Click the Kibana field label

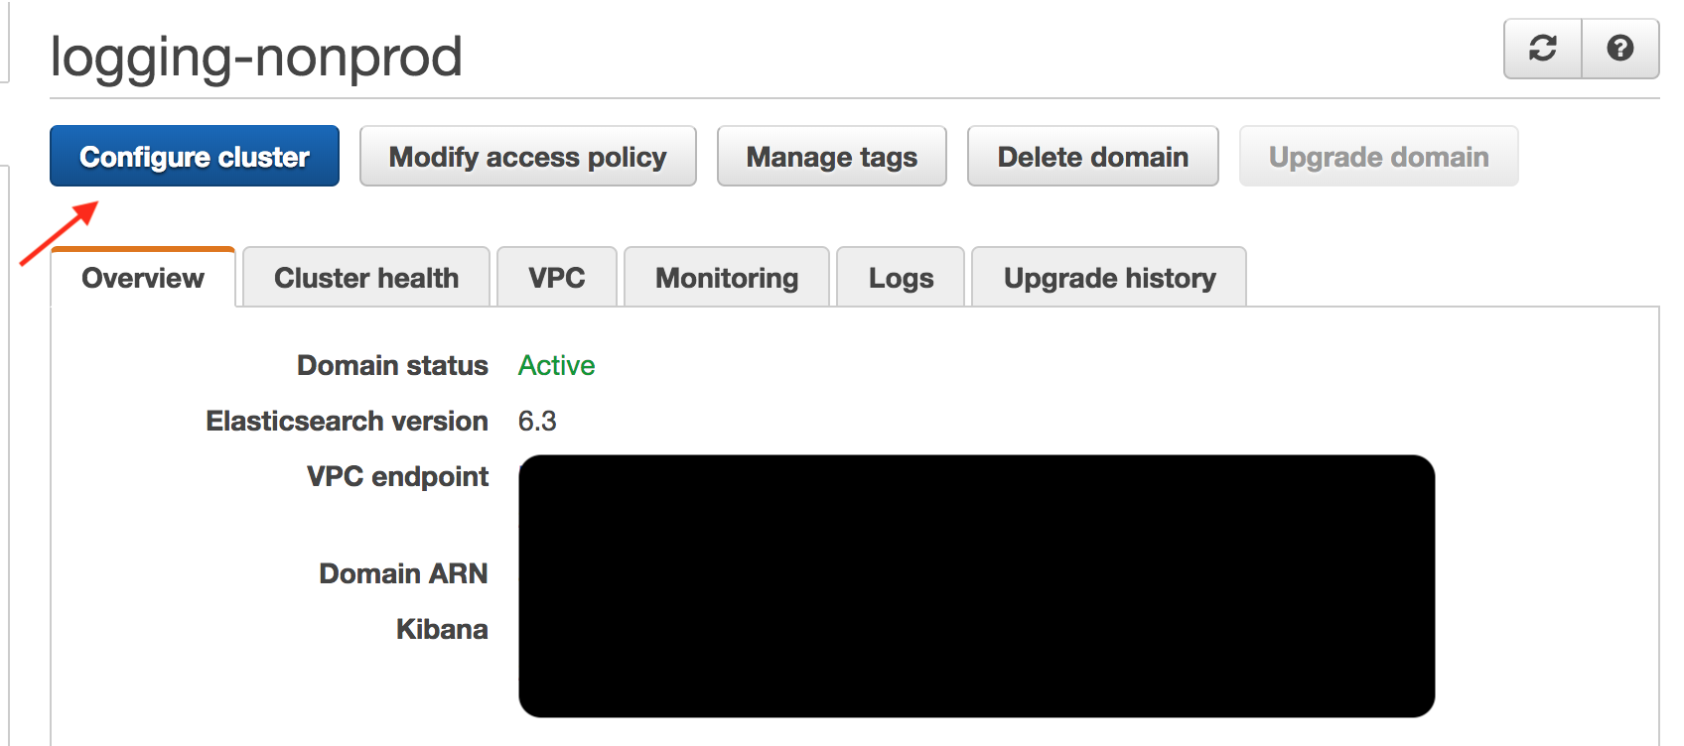tap(442, 629)
